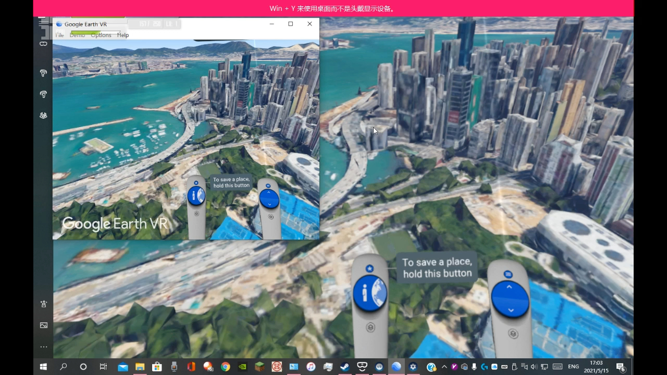667x375 pixels.
Task: Open Cortana from the taskbar
Action: tap(83, 367)
